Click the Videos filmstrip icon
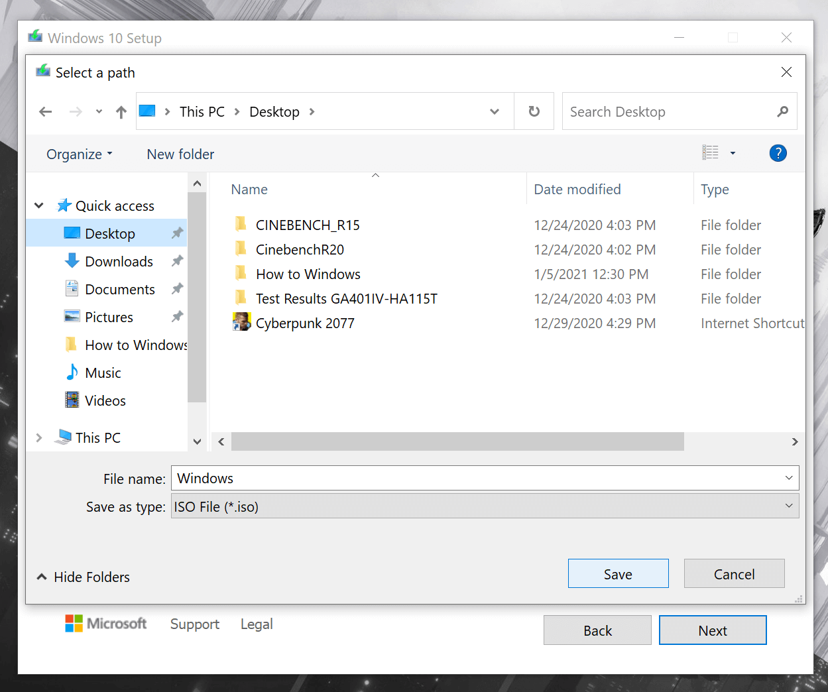Viewport: 828px width, 692px height. pos(72,400)
